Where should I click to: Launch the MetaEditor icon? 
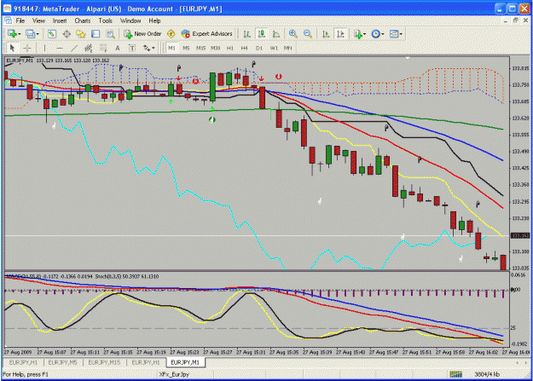click(171, 34)
